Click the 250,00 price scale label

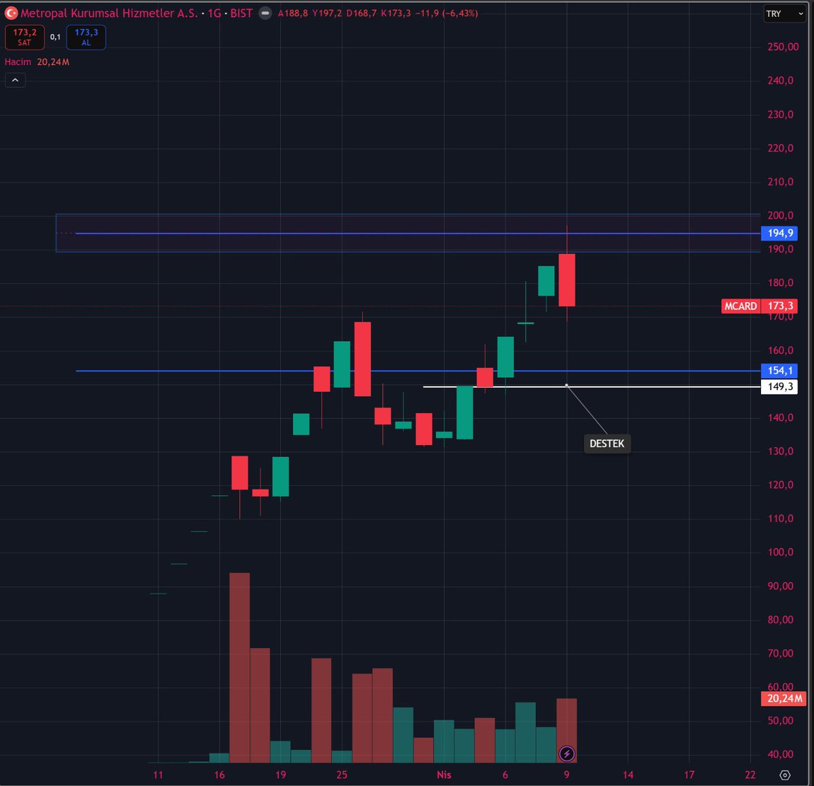pyautogui.click(x=783, y=47)
